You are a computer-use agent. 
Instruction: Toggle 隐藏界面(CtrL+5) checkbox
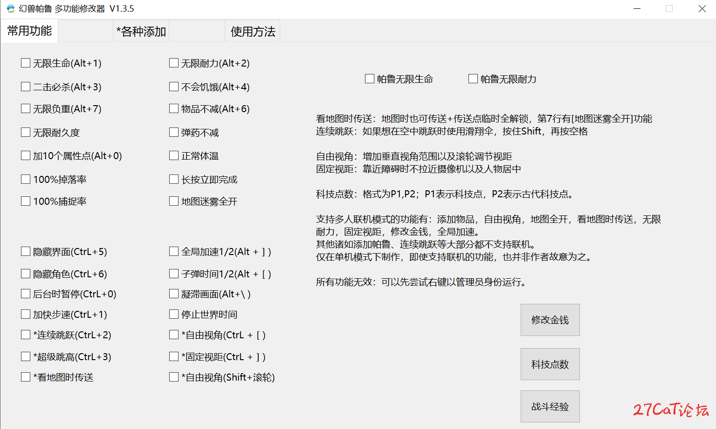pos(26,251)
